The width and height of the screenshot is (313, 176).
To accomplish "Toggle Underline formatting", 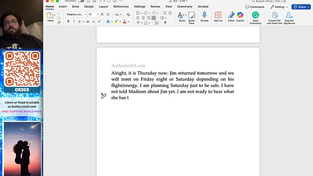I will pos(79,22).
